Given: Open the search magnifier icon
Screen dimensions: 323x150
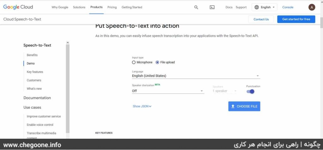Looking at the screenshot, I should (196, 7).
